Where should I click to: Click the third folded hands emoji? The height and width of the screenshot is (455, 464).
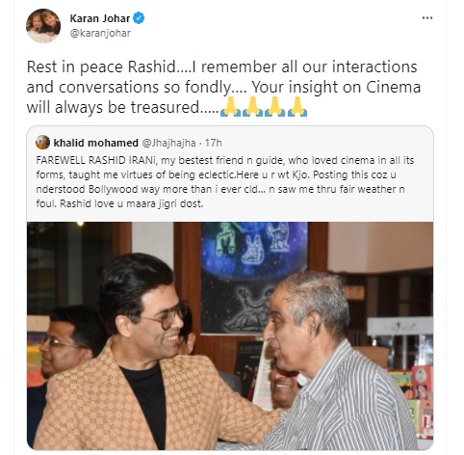coord(274,106)
